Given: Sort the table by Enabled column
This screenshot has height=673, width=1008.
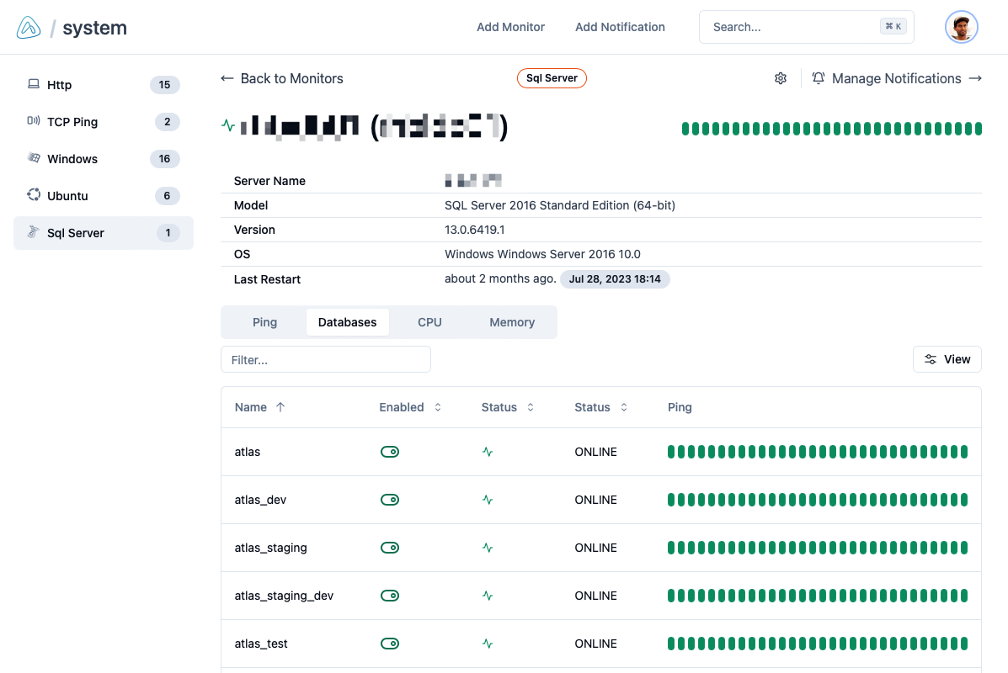Looking at the screenshot, I should pos(437,407).
